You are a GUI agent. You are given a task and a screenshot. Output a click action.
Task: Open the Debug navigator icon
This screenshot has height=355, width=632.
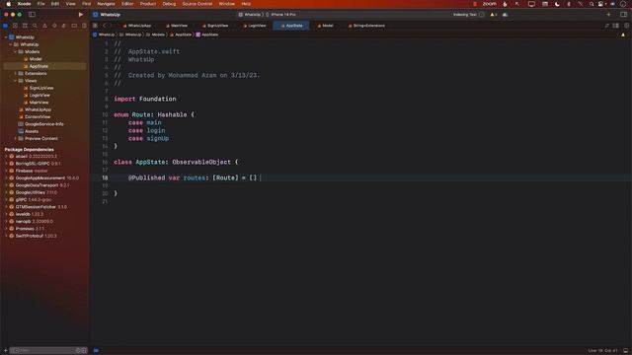click(64, 26)
